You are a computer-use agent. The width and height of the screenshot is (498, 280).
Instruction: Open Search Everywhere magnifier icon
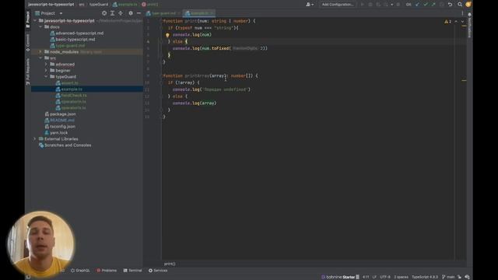[x=460, y=5]
